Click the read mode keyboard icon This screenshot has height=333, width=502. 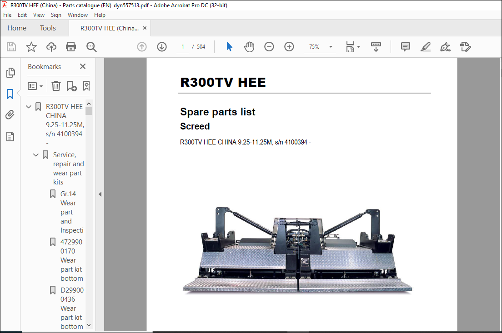pyautogui.click(x=376, y=47)
